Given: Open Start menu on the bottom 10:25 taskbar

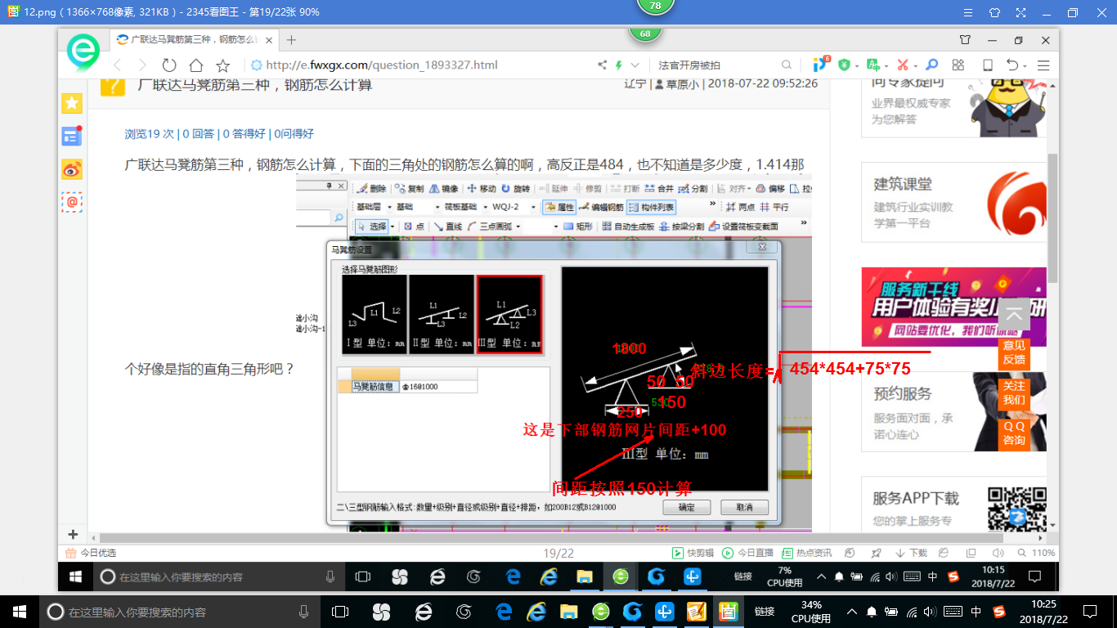Looking at the screenshot, I should click(20, 612).
